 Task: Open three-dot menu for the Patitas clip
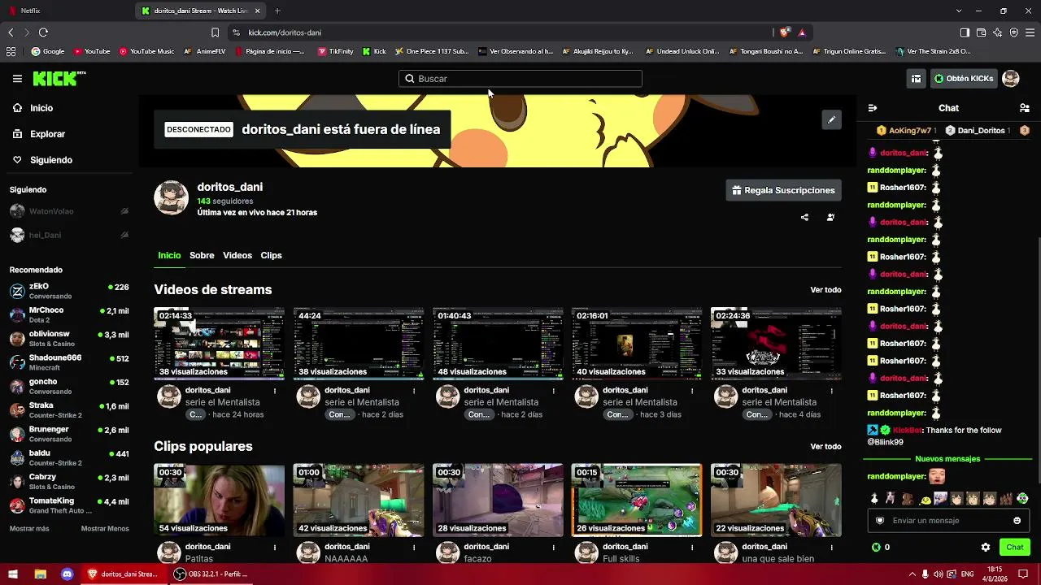coord(275,548)
